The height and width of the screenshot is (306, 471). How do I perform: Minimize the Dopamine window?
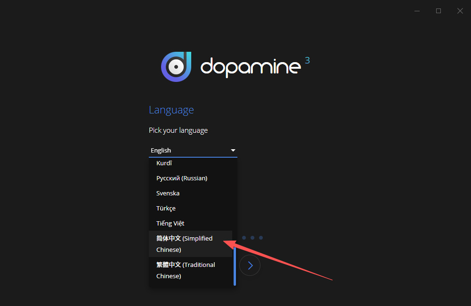pos(417,11)
